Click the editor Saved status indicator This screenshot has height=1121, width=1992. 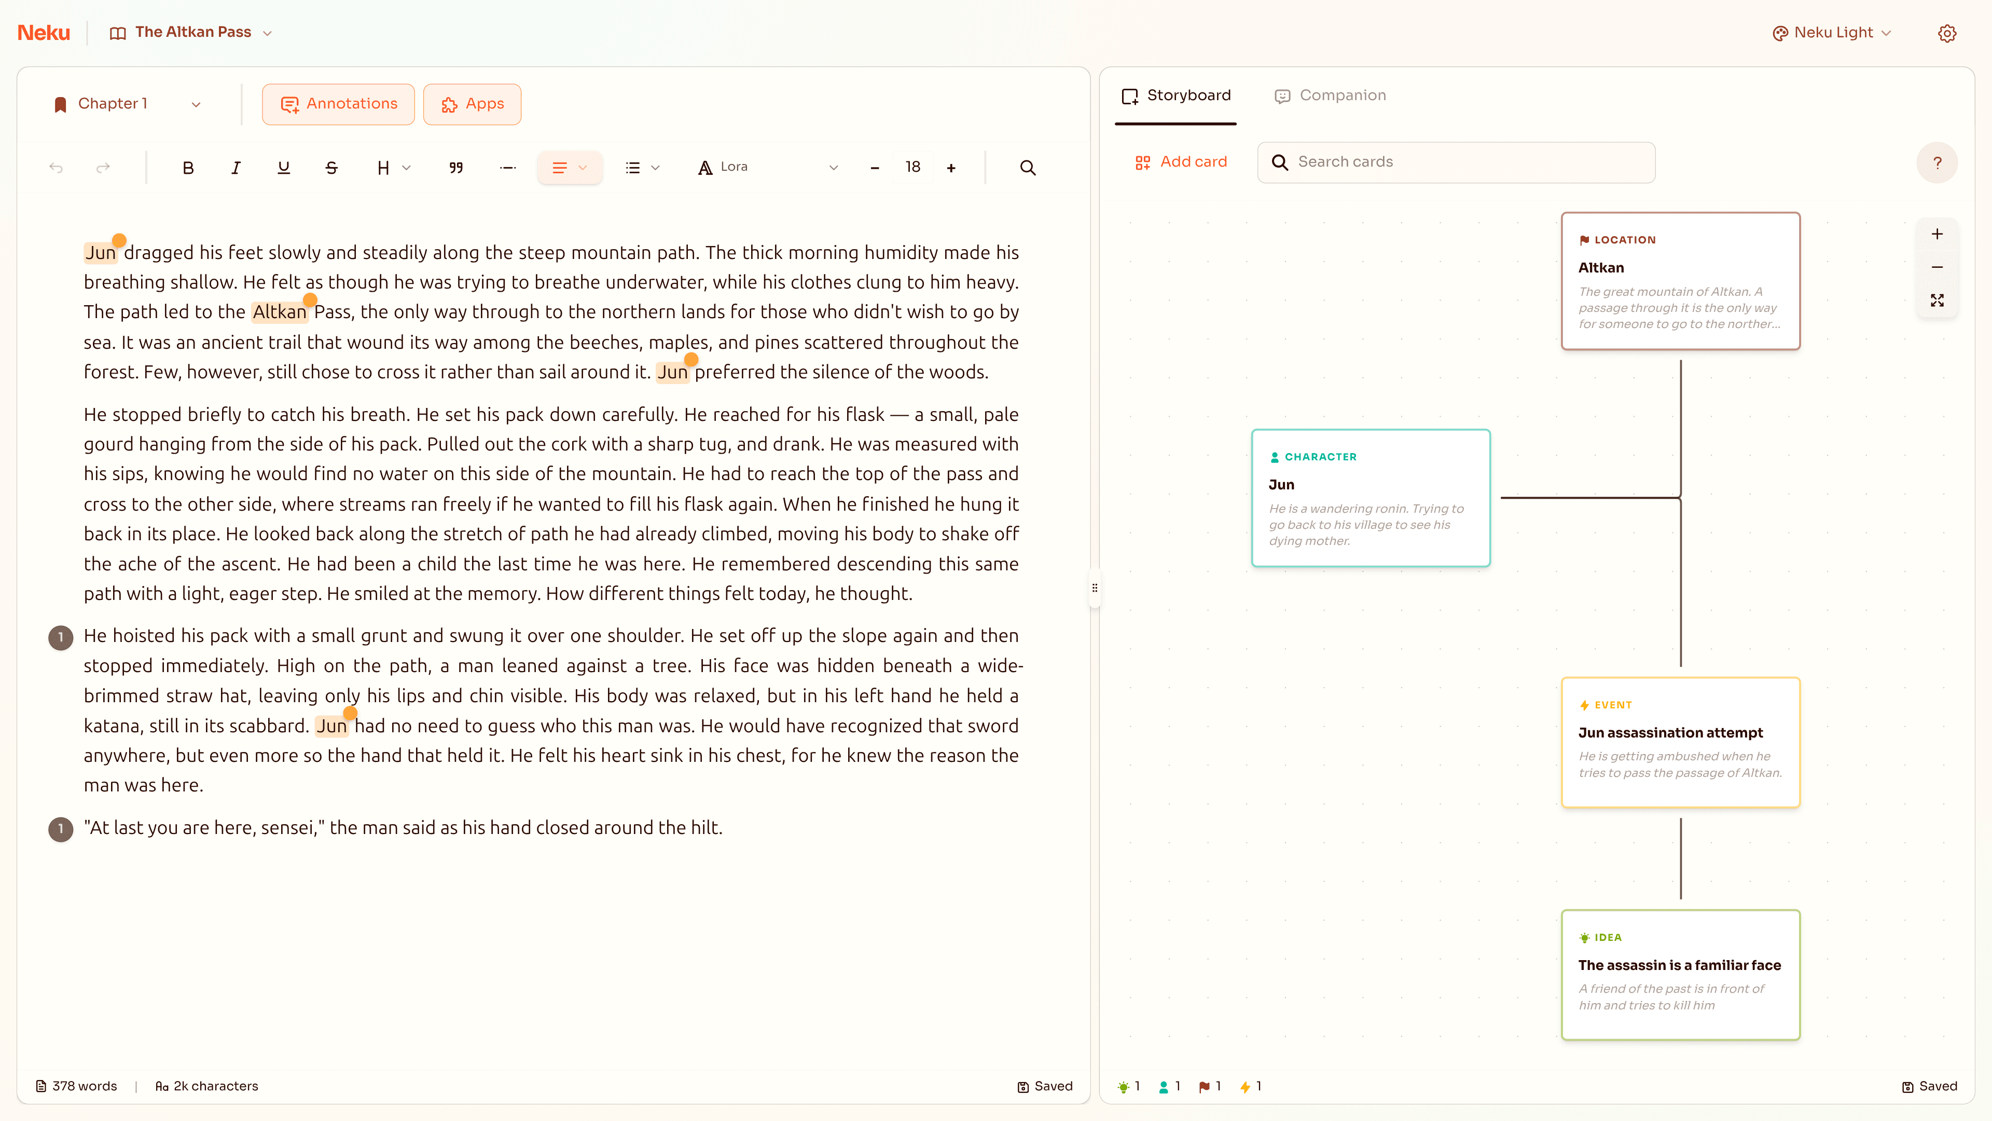(x=1045, y=1086)
